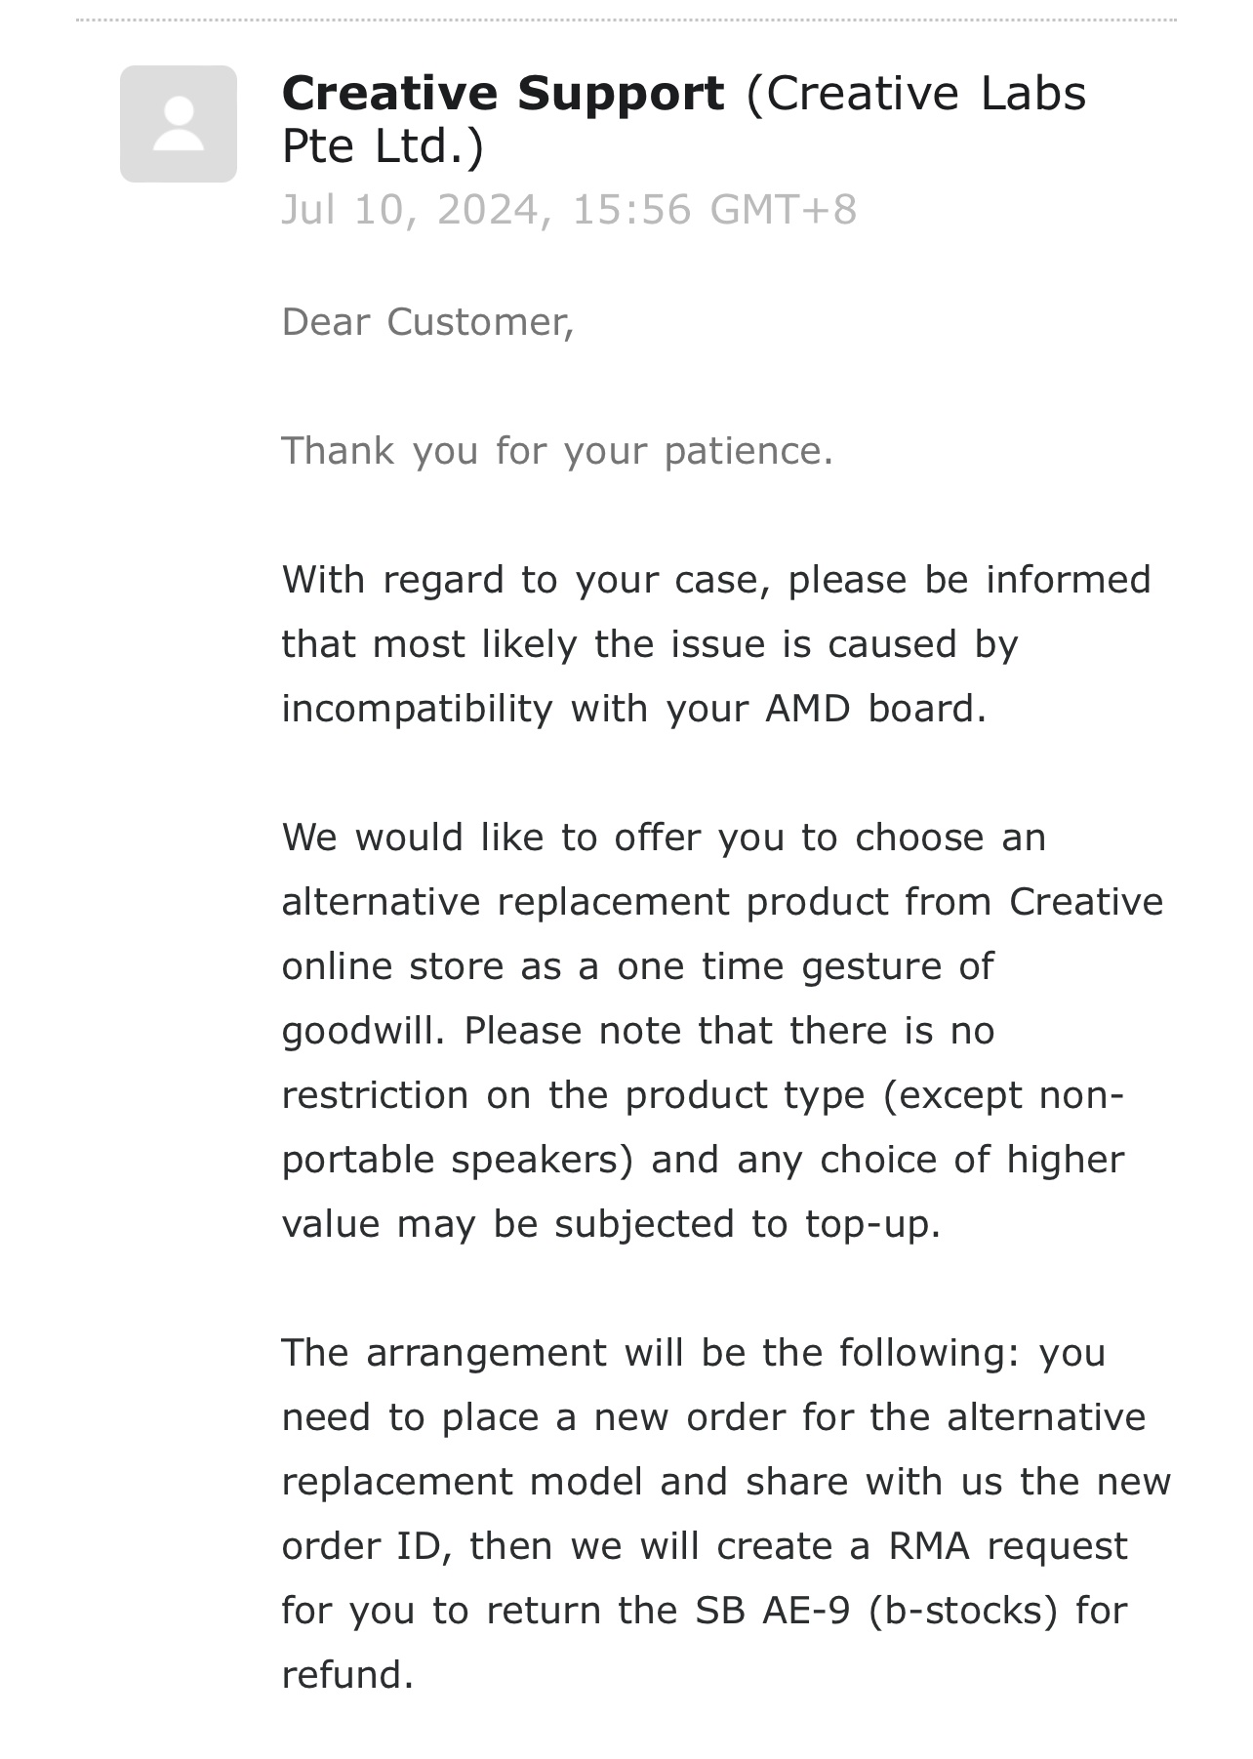
Task: Click the line 'We would like to offer you'
Action: tap(664, 838)
